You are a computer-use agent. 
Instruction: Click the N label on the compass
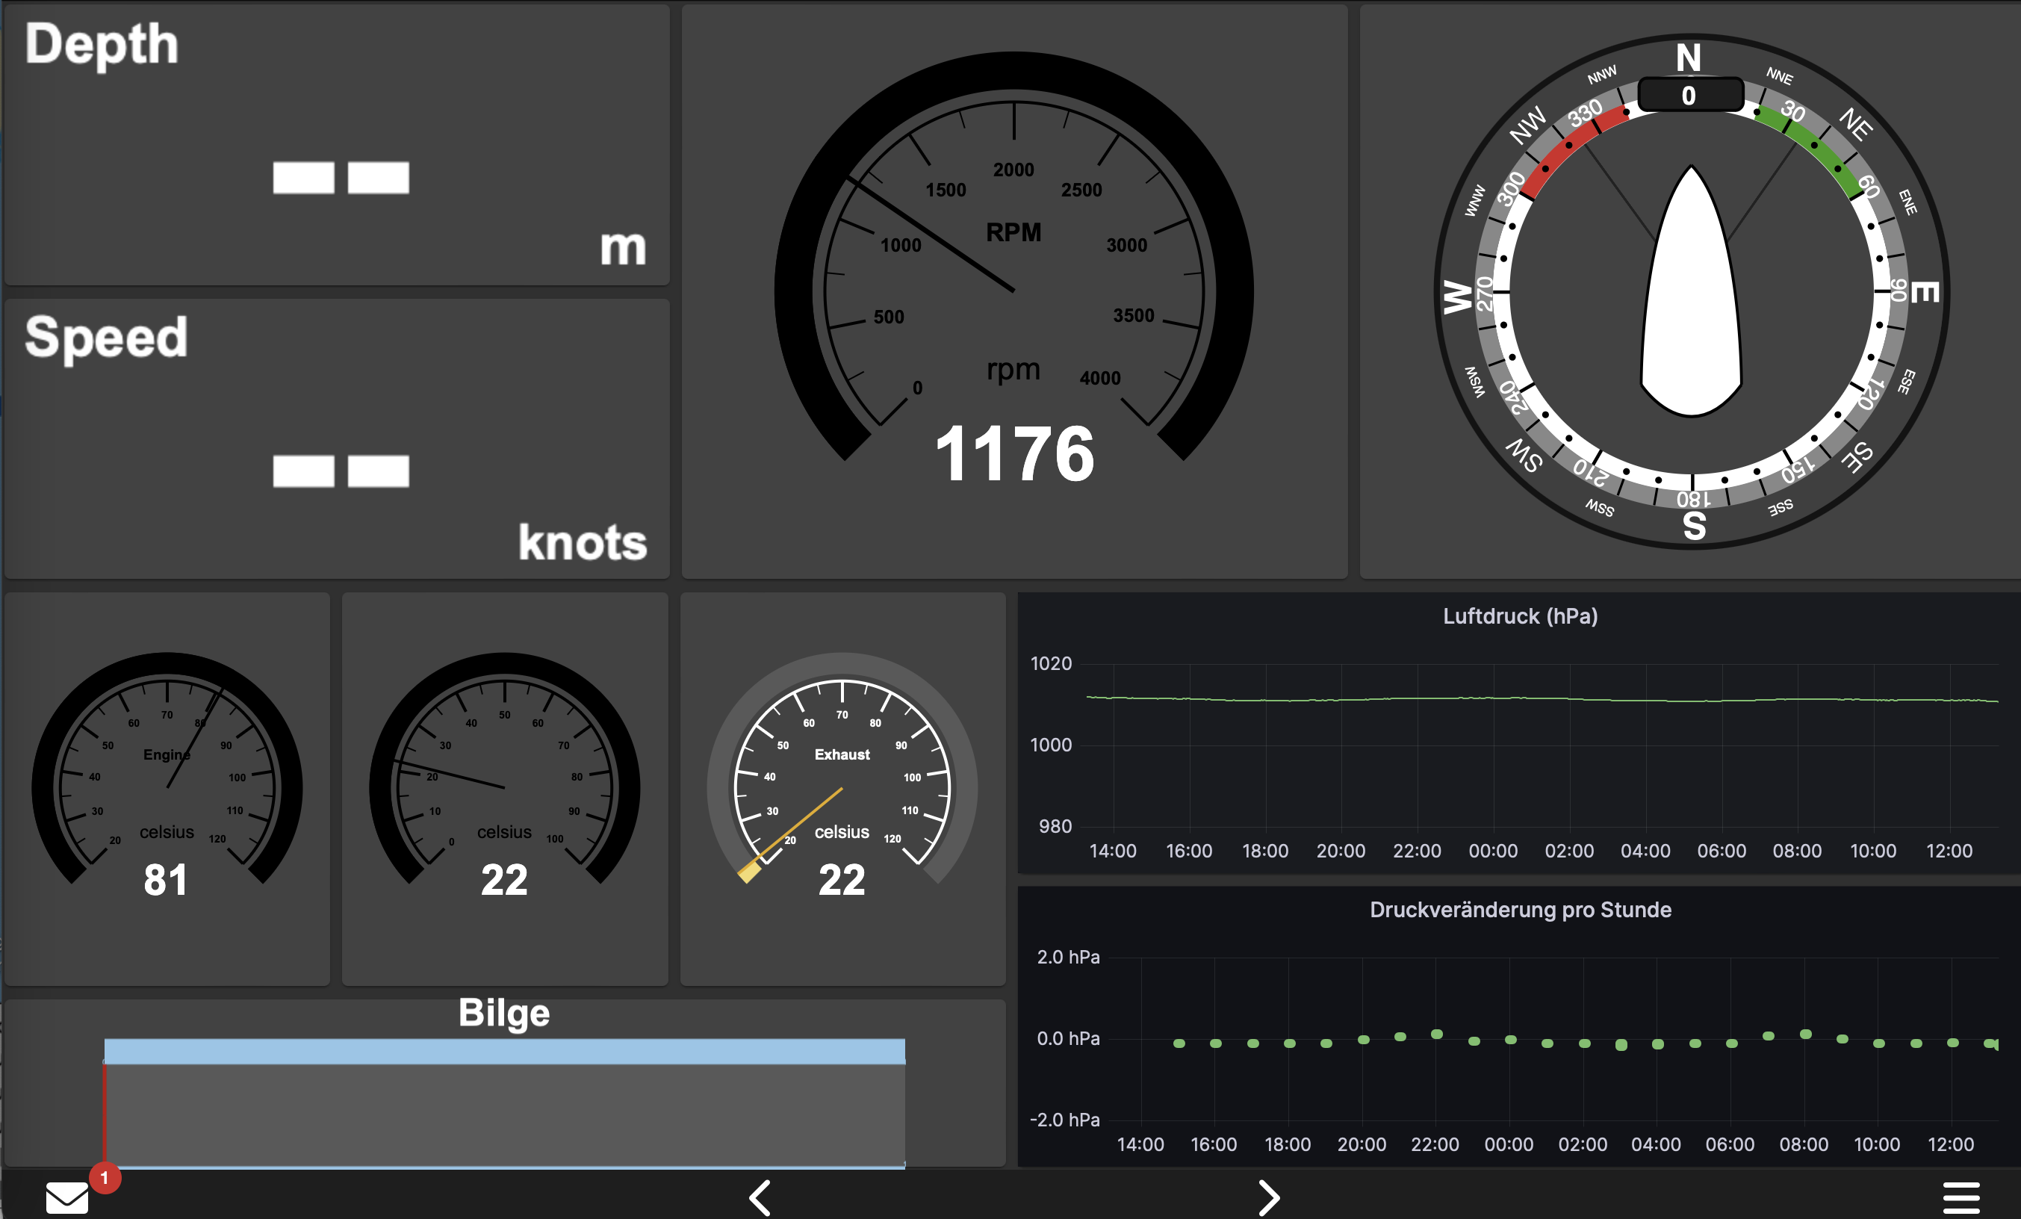[1687, 58]
